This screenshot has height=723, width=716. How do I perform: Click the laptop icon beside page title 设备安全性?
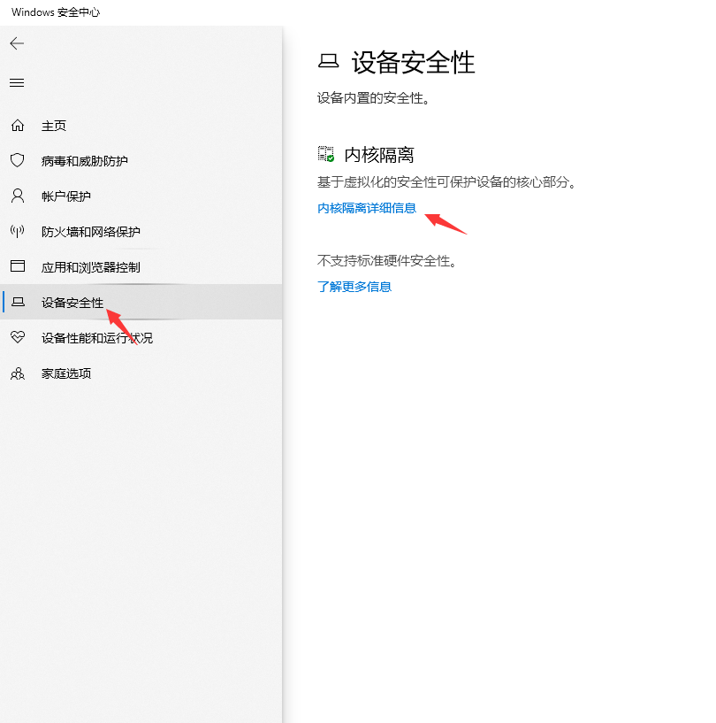328,61
